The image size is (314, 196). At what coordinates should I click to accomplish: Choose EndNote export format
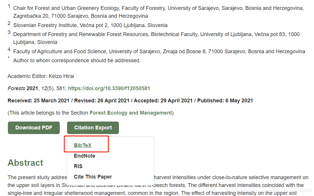85,156
